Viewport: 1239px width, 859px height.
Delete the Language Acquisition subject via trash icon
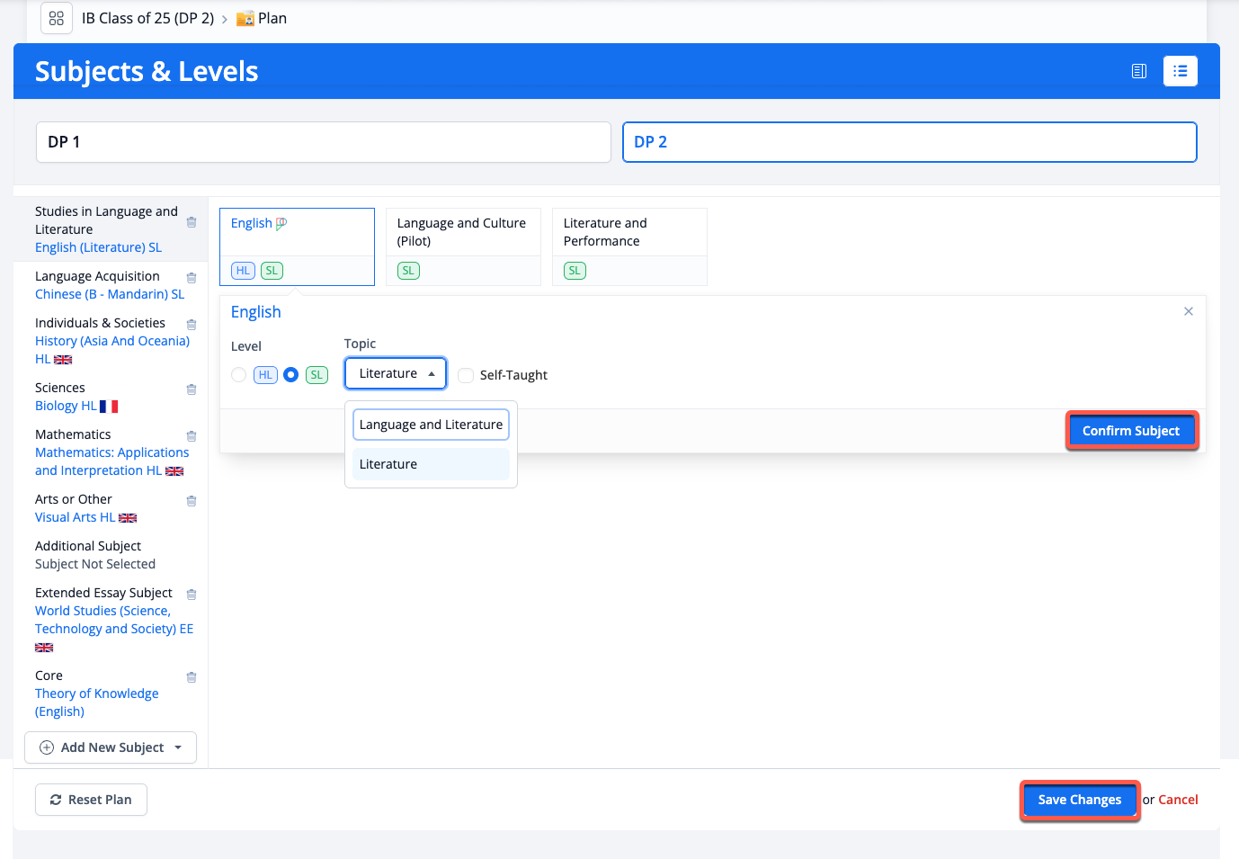tap(192, 278)
